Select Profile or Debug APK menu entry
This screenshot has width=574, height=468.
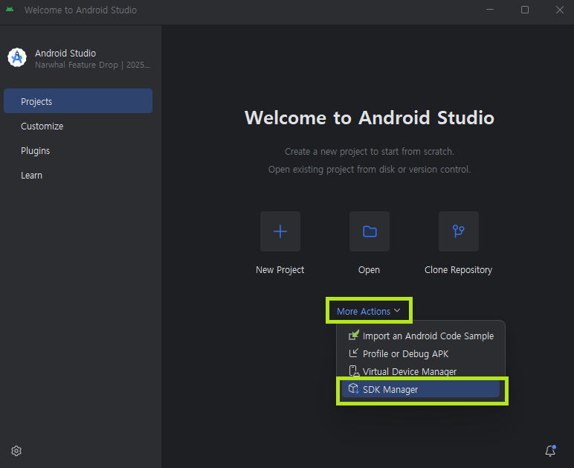click(x=421, y=353)
